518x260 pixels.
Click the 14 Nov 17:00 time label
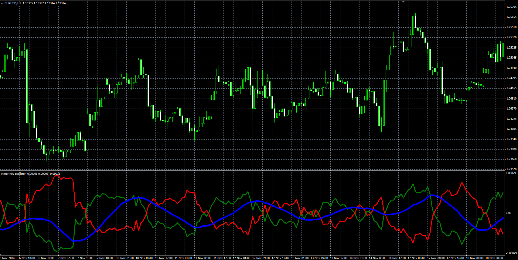pyautogui.click(x=397, y=258)
